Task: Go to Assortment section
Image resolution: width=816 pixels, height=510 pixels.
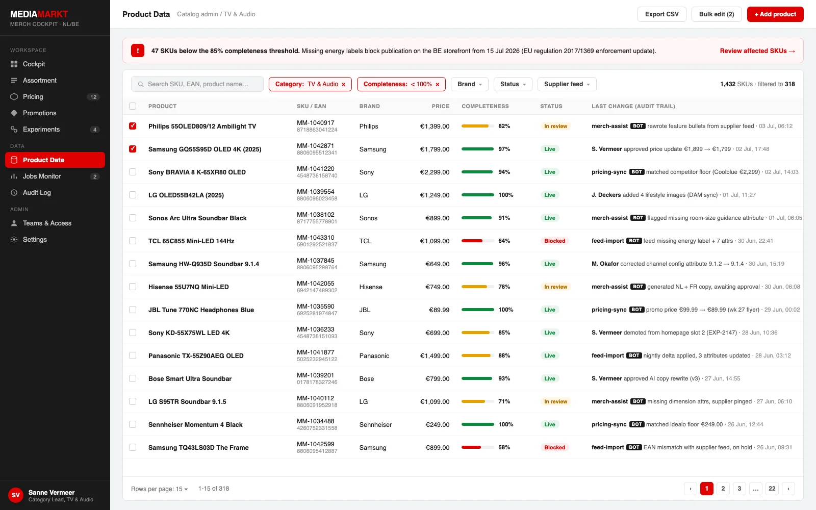Action: click(55, 81)
